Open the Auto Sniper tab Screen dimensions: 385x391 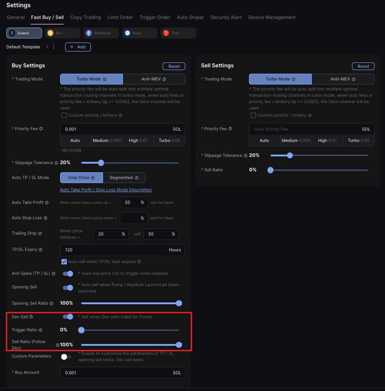[190, 17]
